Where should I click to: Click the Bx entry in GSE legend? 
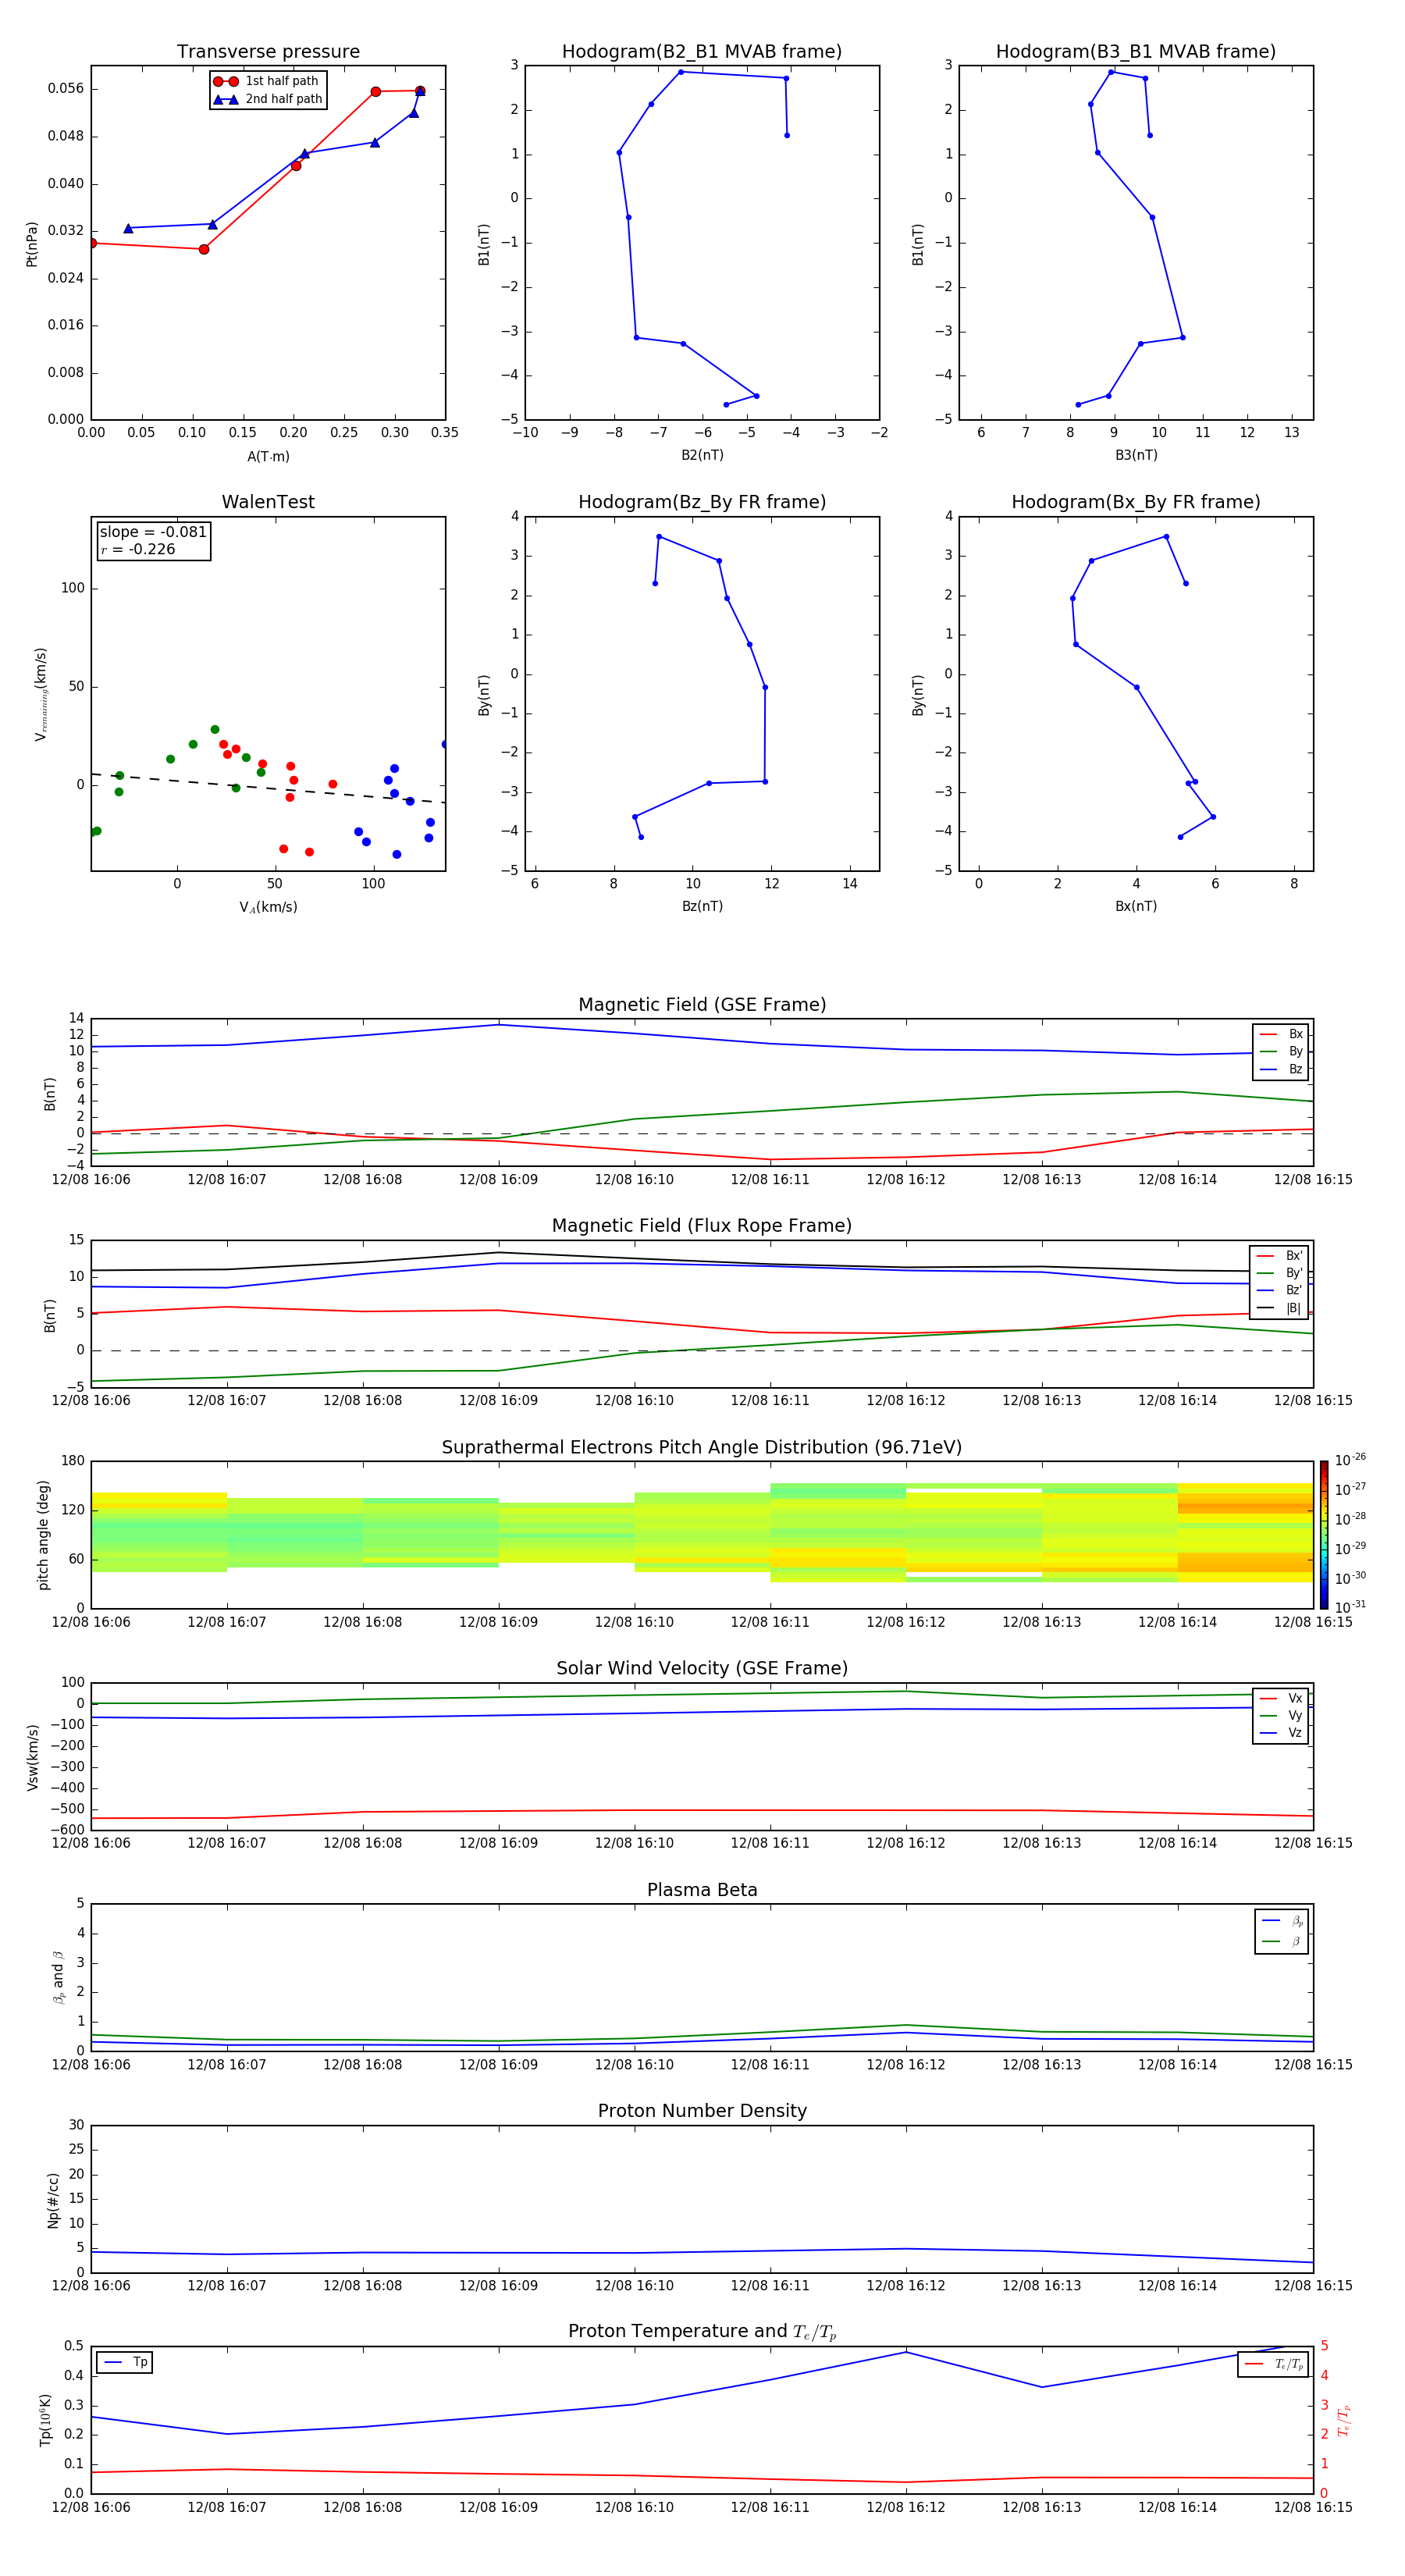pyautogui.click(x=1281, y=1035)
